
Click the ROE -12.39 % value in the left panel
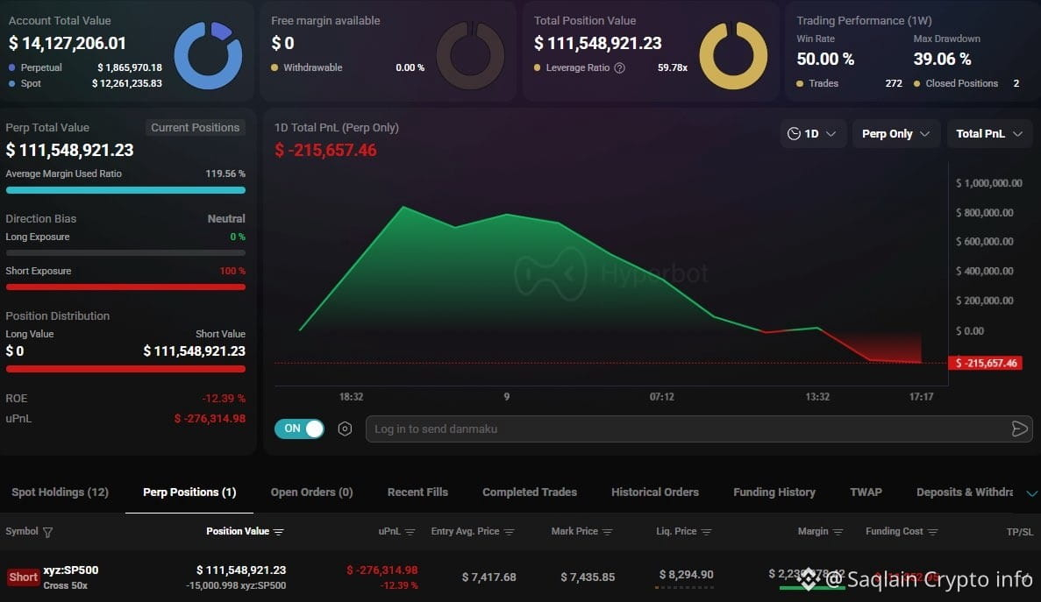[224, 399]
